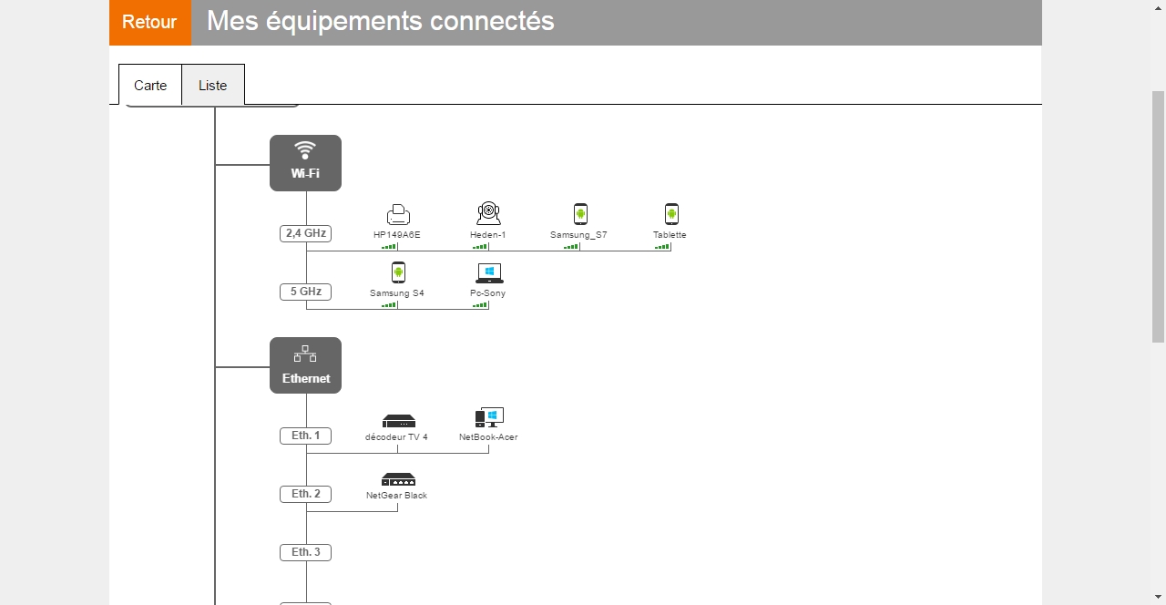The height and width of the screenshot is (605, 1166).
Task: Click the HP149A6E printer icon
Action: pos(397,214)
